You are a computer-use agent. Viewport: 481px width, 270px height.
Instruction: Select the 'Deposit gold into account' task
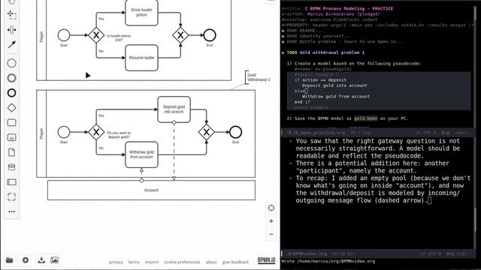point(174,109)
